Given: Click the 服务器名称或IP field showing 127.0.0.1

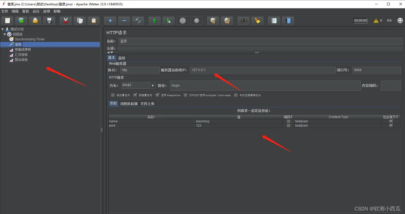Looking at the screenshot, I should coord(262,70).
